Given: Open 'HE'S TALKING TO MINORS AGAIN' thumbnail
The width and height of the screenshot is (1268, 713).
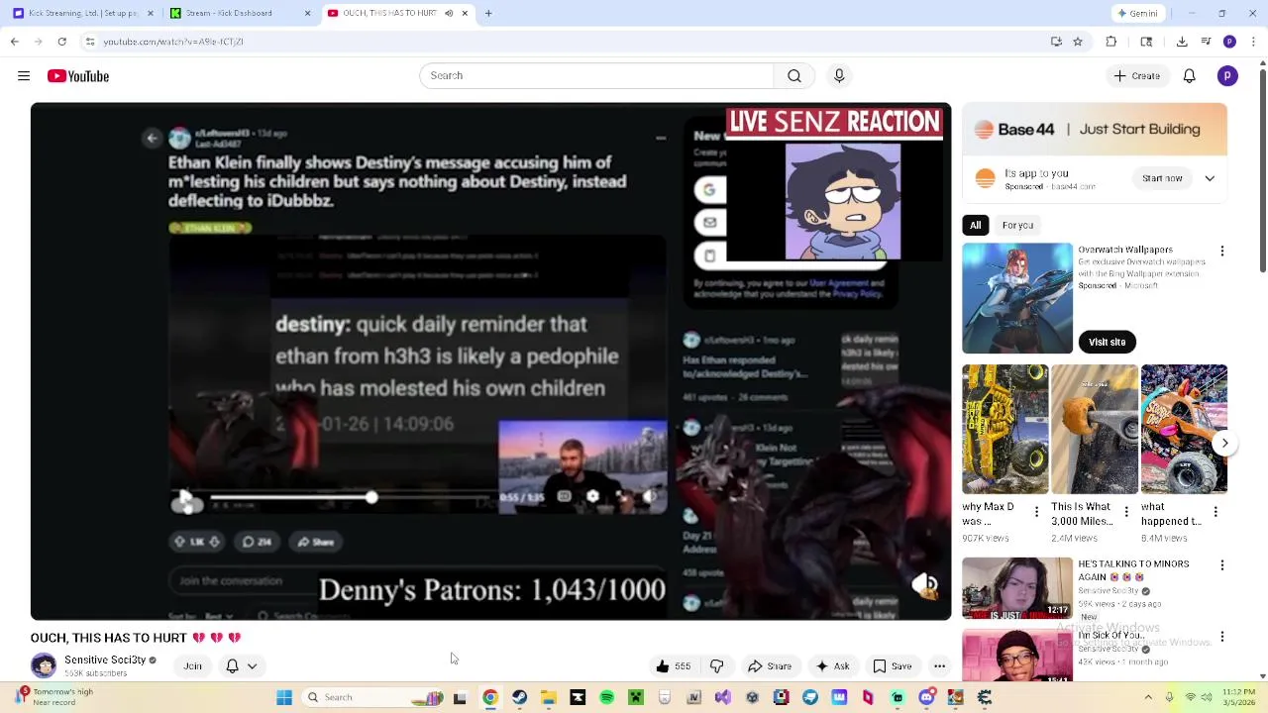Looking at the screenshot, I should pos(1017,588).
